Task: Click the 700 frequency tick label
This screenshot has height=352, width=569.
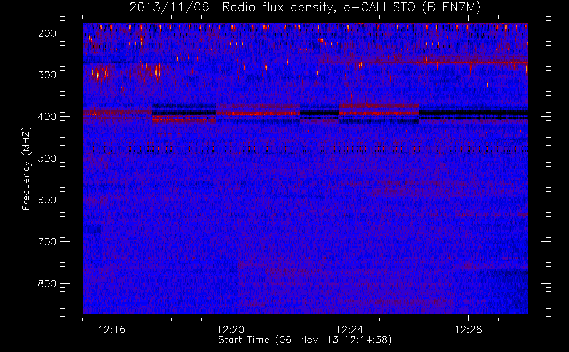Action: coord(47,242)
